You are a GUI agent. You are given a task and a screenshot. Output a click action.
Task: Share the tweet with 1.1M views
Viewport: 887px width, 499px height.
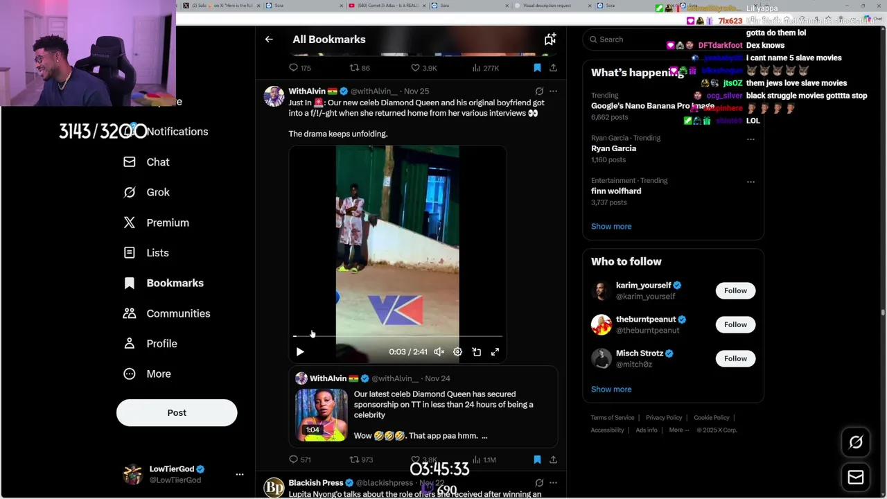tap(553, 459)
